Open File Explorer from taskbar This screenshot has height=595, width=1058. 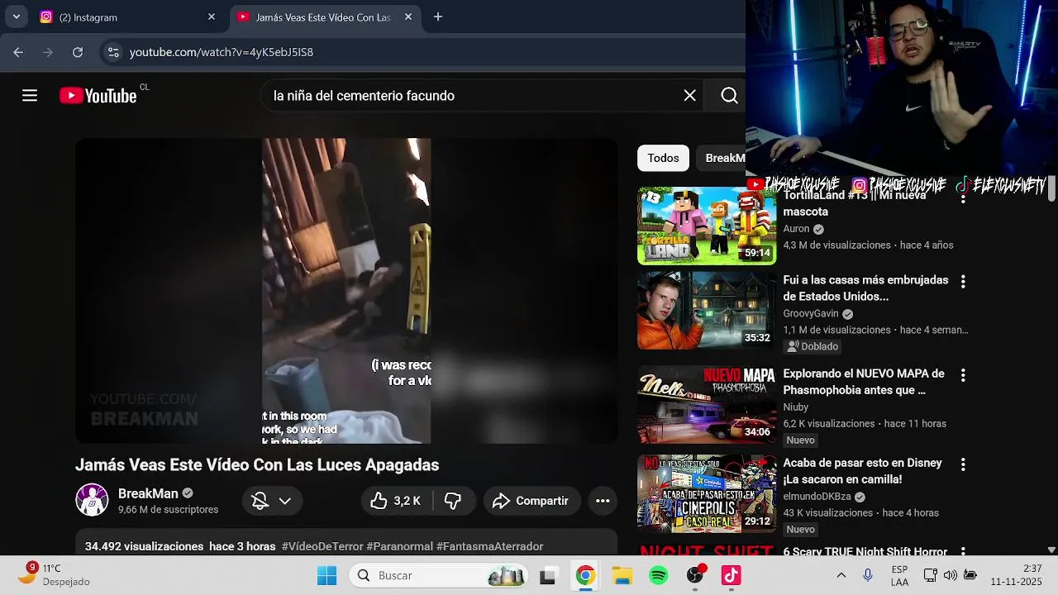tap(622, 575)
